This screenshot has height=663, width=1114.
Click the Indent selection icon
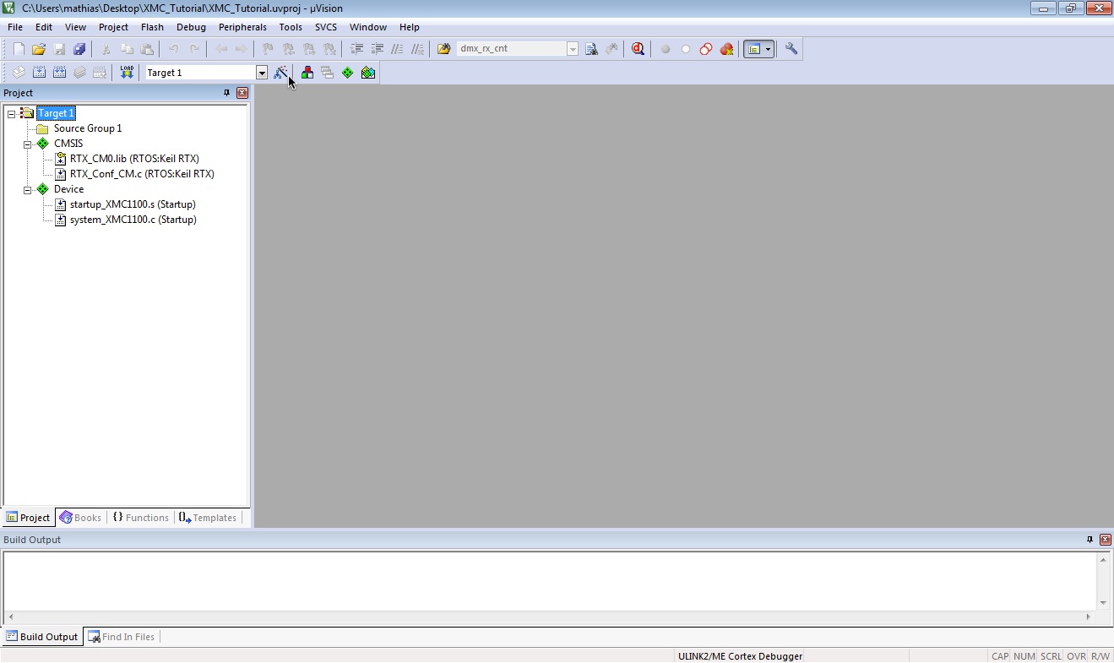point(356,49)
